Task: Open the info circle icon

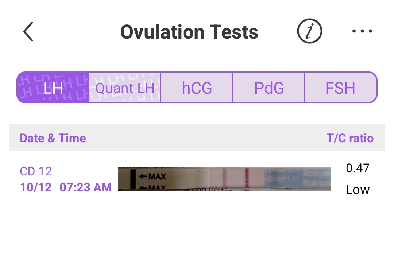Action: coord(309,32)
